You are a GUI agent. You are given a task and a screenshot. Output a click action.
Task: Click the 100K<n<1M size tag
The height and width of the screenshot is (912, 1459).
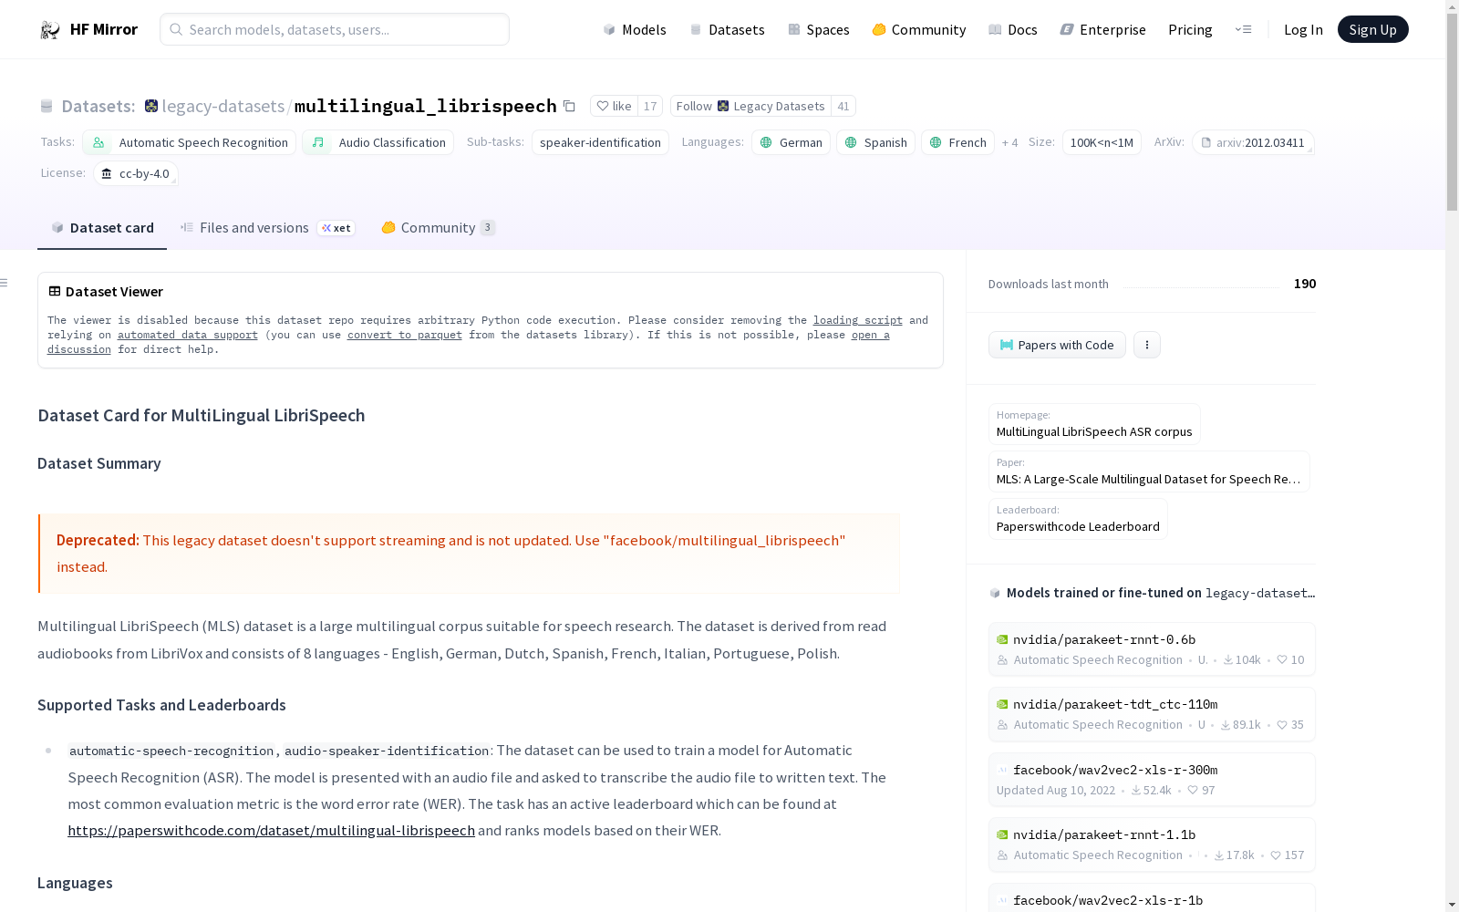click(x=1102, y=142)
